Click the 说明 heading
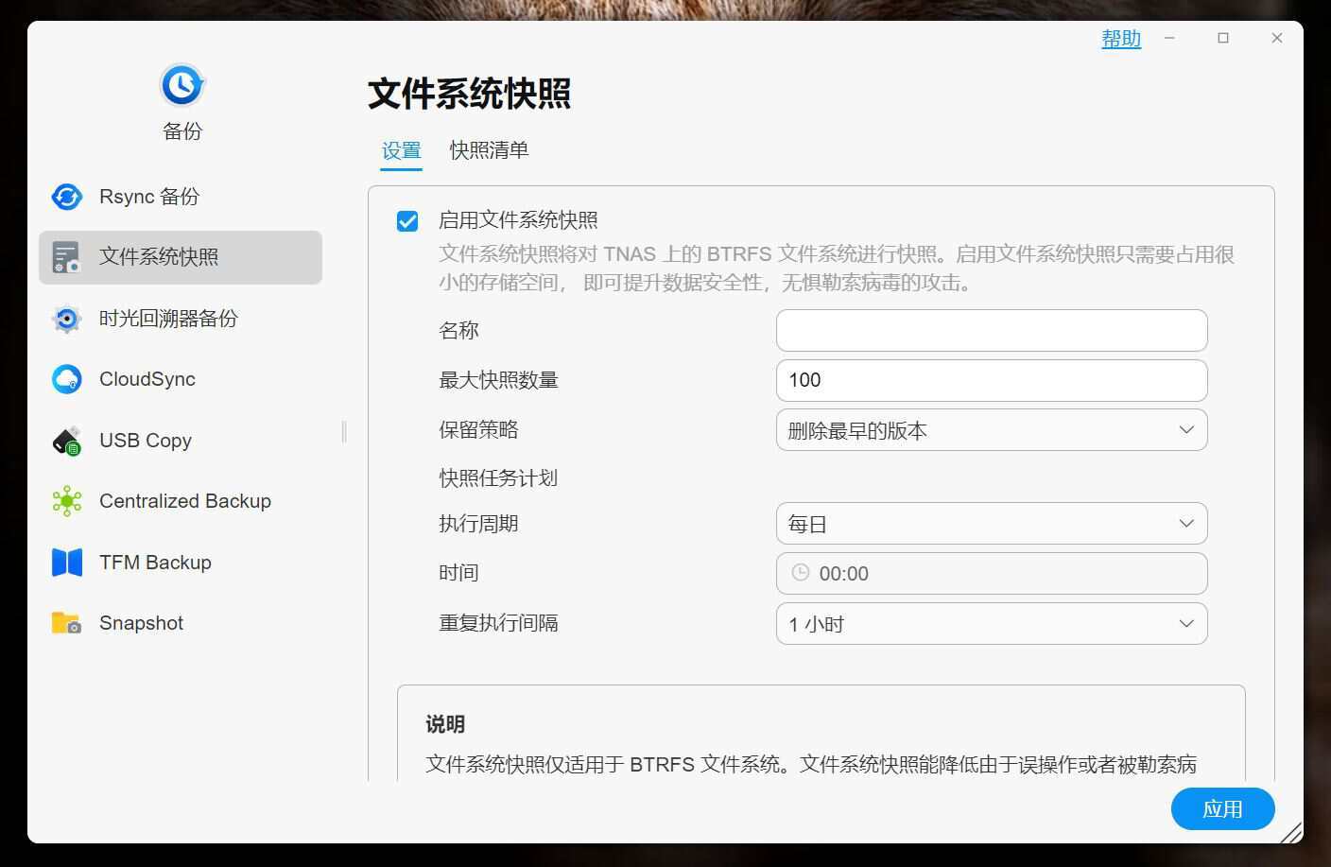 445,724
